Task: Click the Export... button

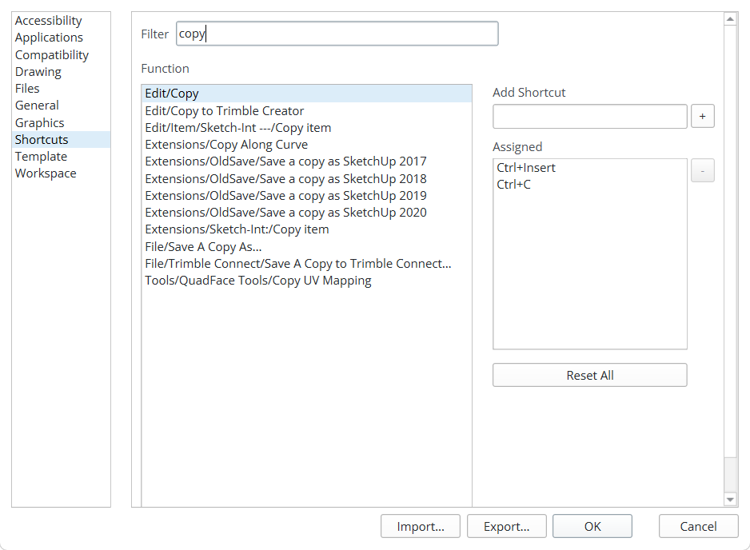Action: pos(507,526)
